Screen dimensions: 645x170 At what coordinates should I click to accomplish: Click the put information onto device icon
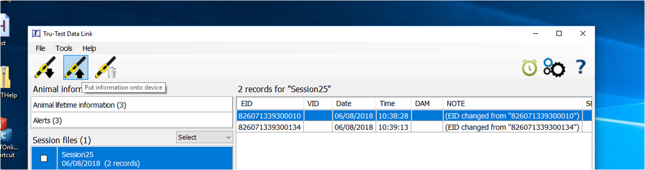coord(75,68)
